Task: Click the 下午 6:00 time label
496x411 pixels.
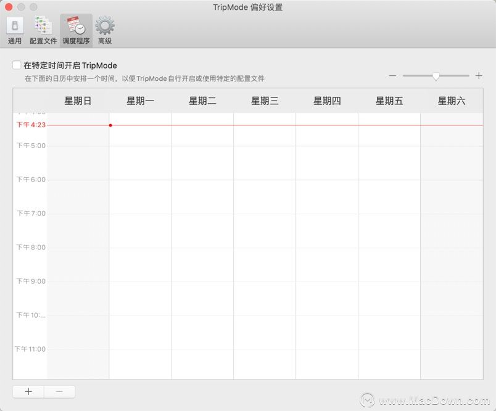Action: pos(31,180)
